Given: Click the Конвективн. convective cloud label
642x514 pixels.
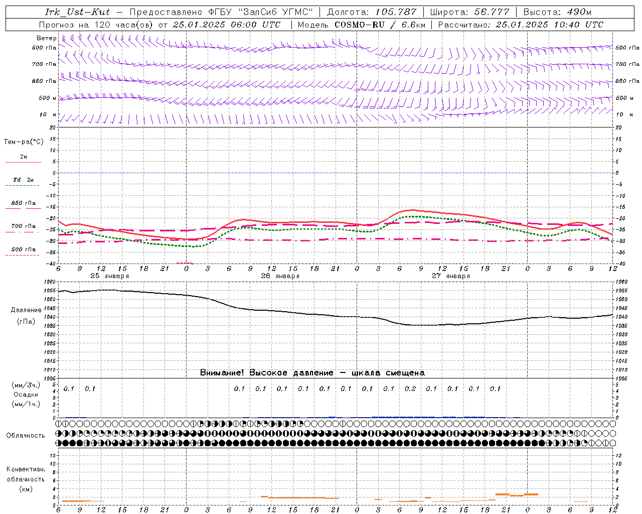Looking at the screenshot, I should click(x=26, y=469).
